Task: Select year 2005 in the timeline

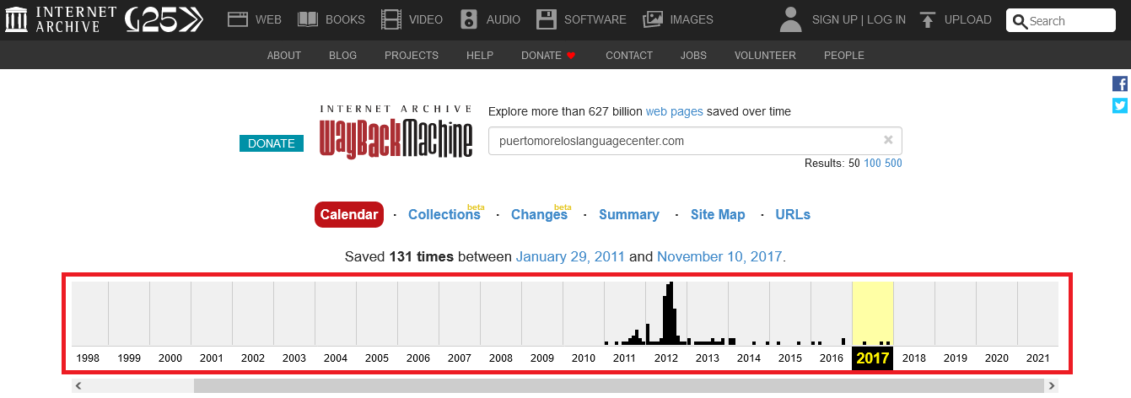Action: click(x=377, y=358)
